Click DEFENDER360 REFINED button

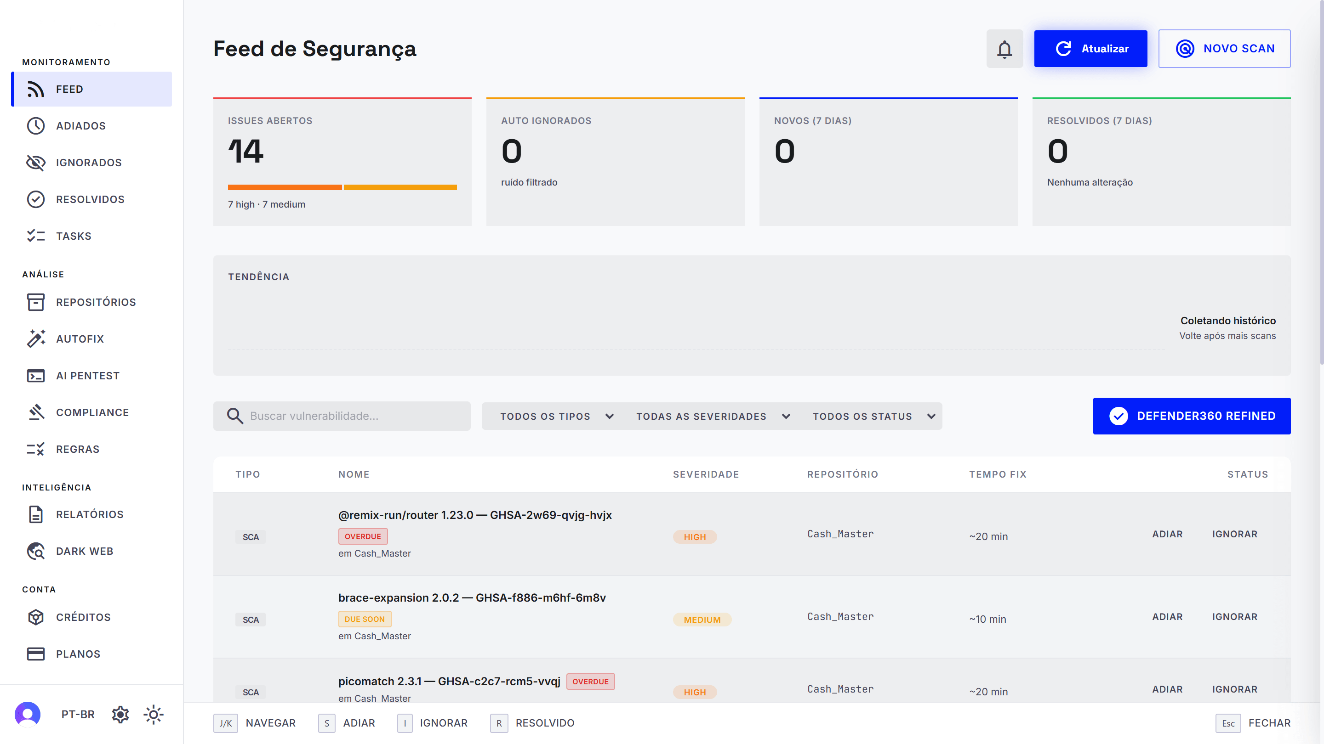point(1192,416)
